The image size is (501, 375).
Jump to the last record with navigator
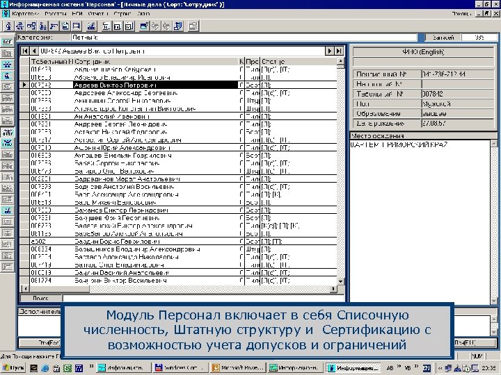tap(339, 51)
